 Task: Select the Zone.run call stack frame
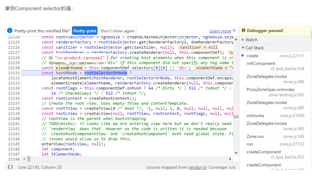(255, 136)
